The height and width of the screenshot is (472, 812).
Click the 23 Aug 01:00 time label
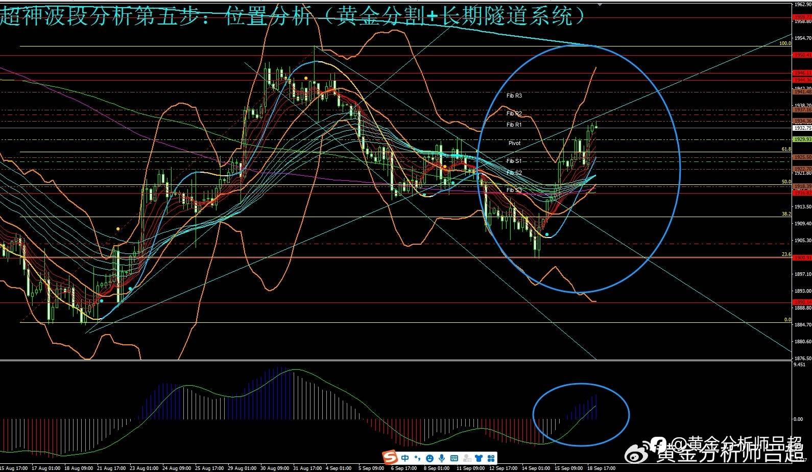(x=145, y=468)
